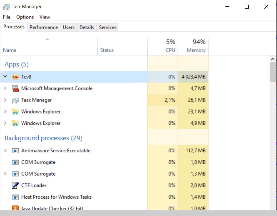Click the Task Manager title bar icon

[6, 7]
